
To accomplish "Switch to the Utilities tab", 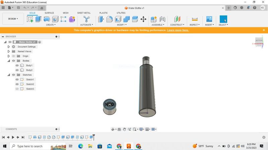I will pyautogui.click(x=121, y=13).
